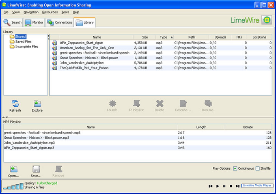The image size is (276, 194).
Task: Click the Refresh library icon
Action: [15, 103]
